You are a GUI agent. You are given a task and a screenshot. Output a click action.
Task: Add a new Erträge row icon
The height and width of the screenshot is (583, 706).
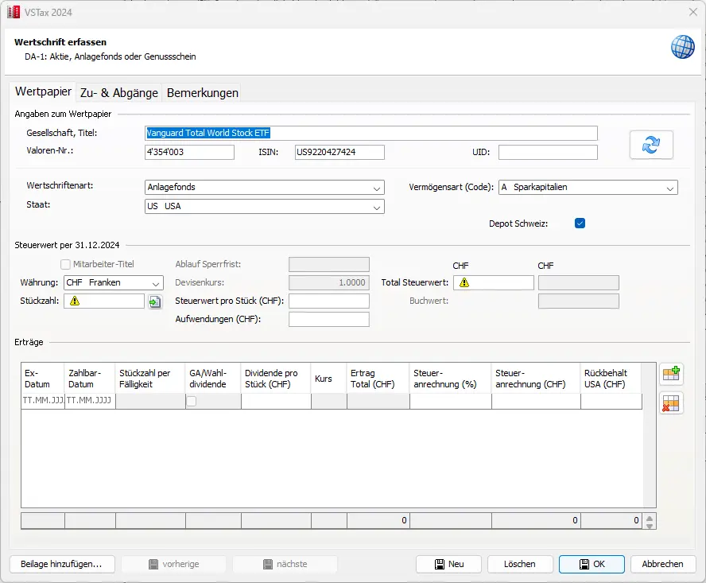tap(671, 375)
